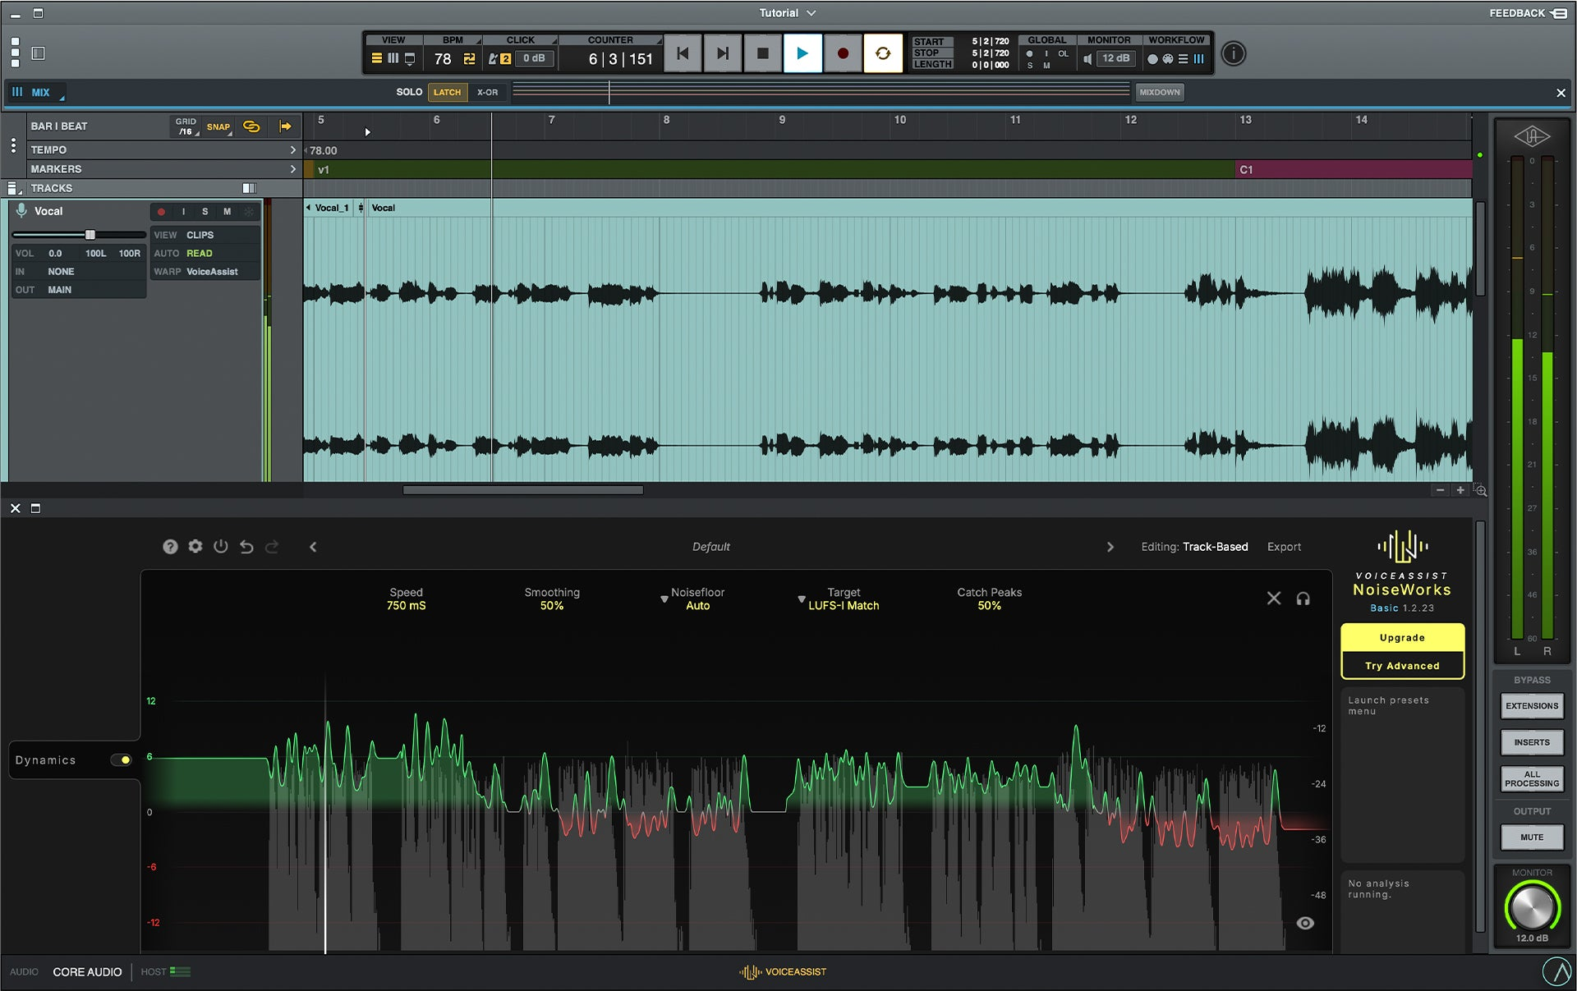
Task: Bypass EXTENSIONS button
Action: 1532,706
